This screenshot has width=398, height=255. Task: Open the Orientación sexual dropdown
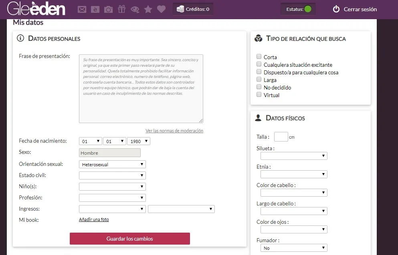click(113, 164)
